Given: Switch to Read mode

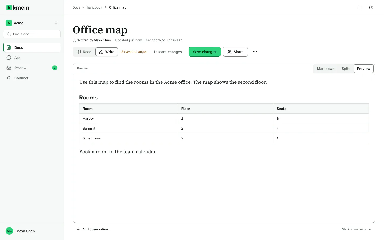Looking at the screenshot, I should coord(84,52).
